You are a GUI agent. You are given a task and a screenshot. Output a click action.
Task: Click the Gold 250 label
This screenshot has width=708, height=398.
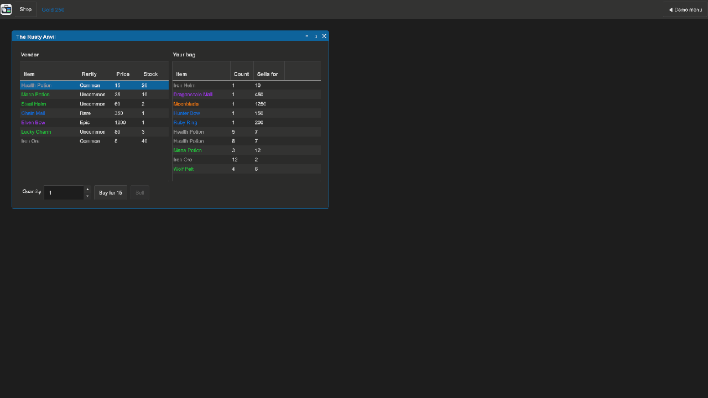coord(53,10)
